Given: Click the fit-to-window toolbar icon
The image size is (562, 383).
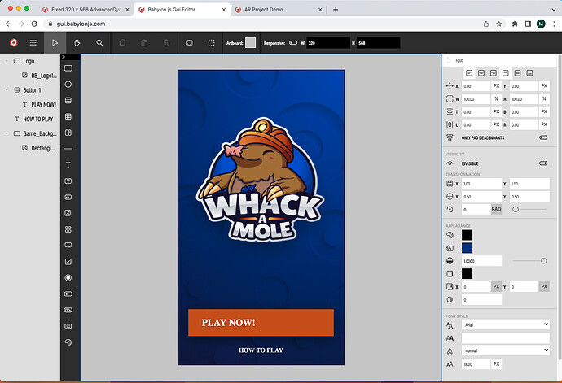Looking at the screenshot, I should click(189, 43).
